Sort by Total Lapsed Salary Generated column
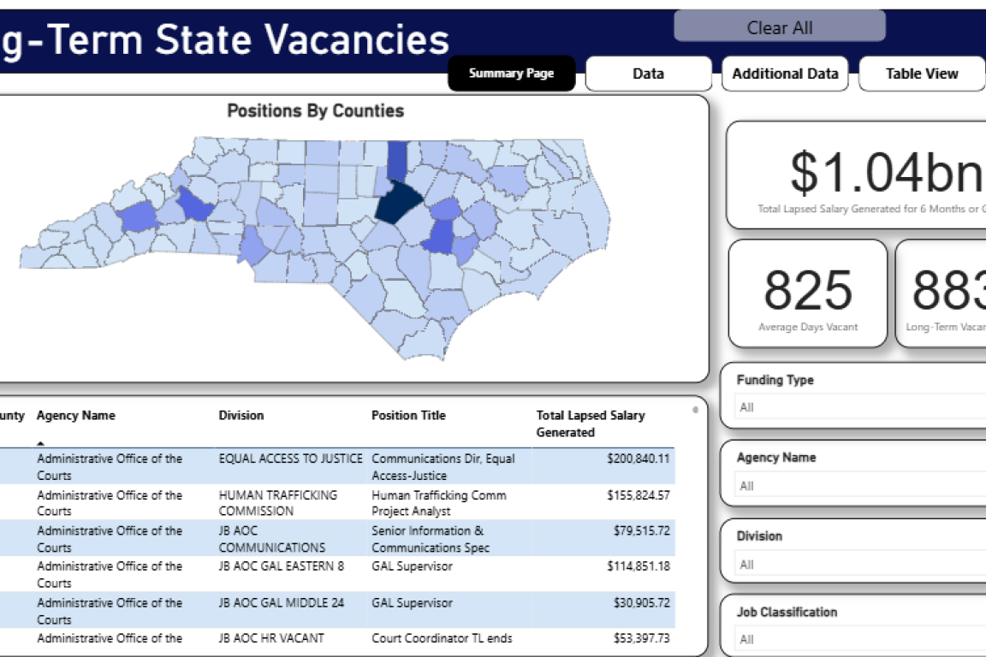 point(591,423)
